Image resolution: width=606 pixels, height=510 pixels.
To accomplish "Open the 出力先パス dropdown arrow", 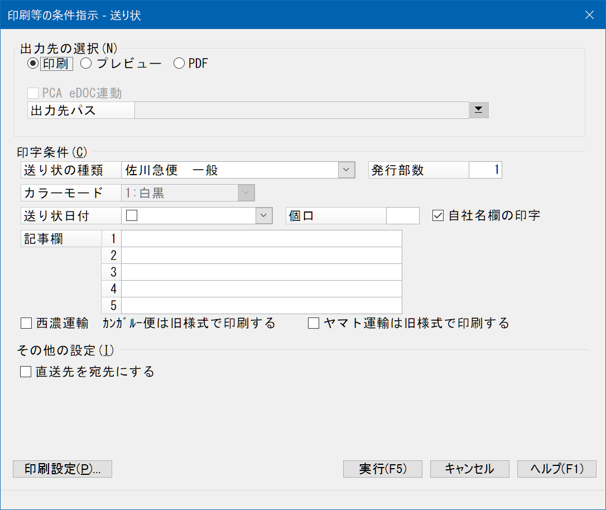I will click(478, 110).
